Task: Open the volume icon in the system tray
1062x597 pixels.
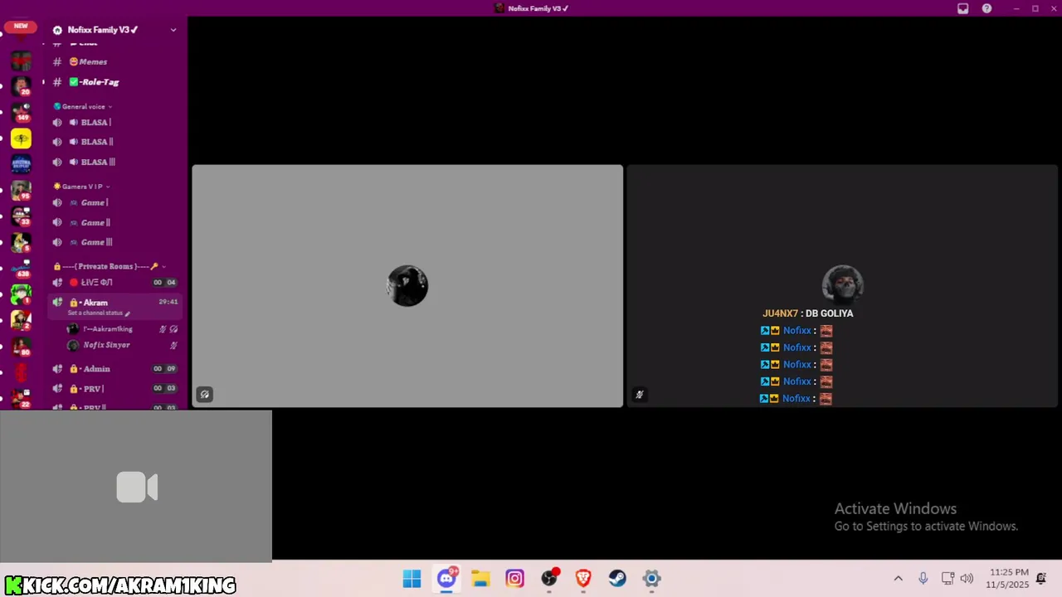Action: pos(967,579)
